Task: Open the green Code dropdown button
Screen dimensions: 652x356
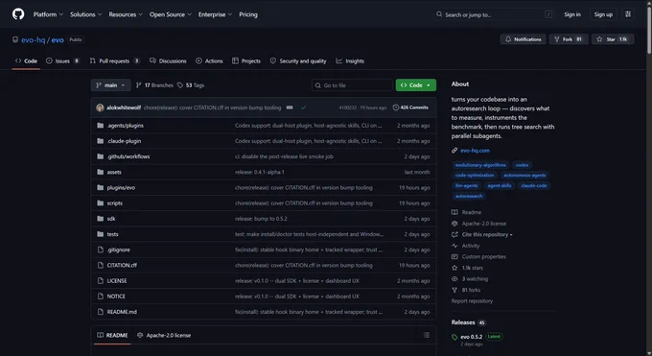Action: point(416,85)
